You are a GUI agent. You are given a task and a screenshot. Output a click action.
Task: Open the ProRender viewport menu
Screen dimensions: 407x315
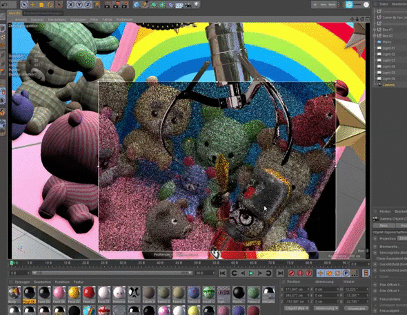point(125,19)
